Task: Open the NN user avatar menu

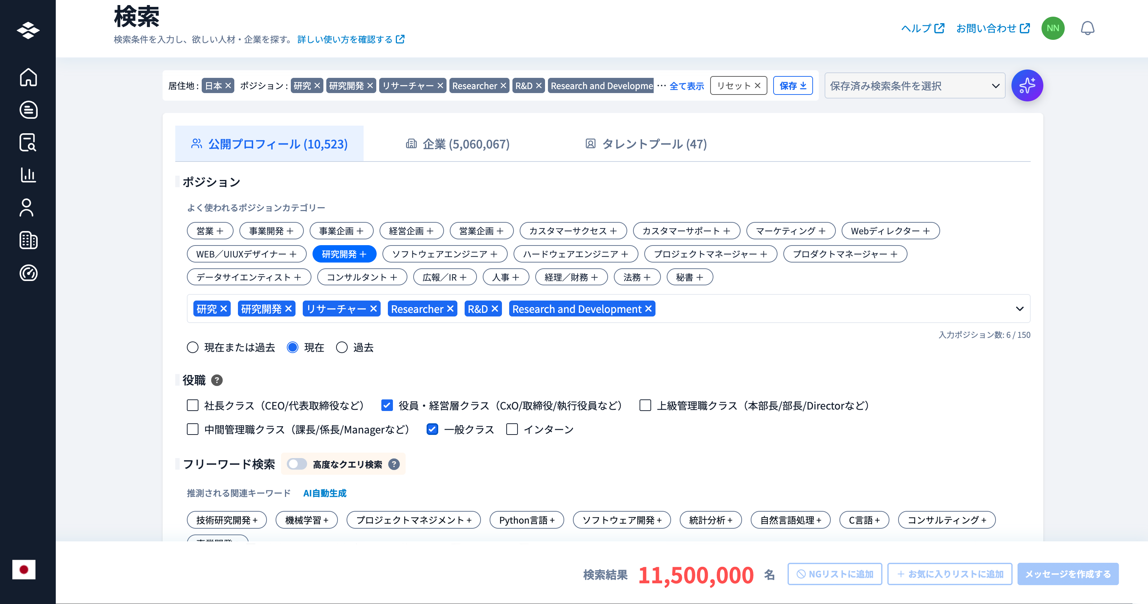Action: tap(1053, 28)
